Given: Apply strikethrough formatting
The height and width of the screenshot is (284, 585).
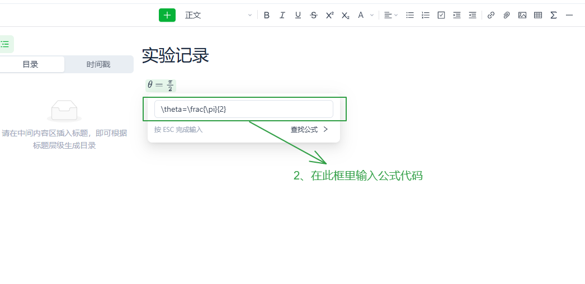Looking at the screenshot, I should click(314, 15).
